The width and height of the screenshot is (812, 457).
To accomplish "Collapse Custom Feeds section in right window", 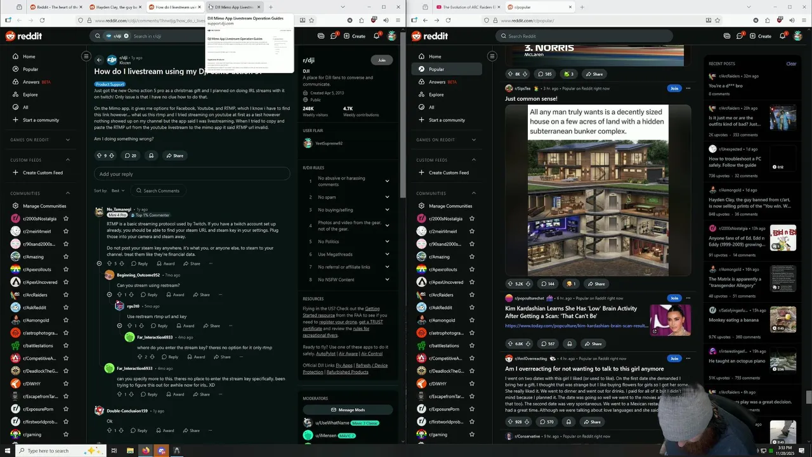I will pos(474,160).
